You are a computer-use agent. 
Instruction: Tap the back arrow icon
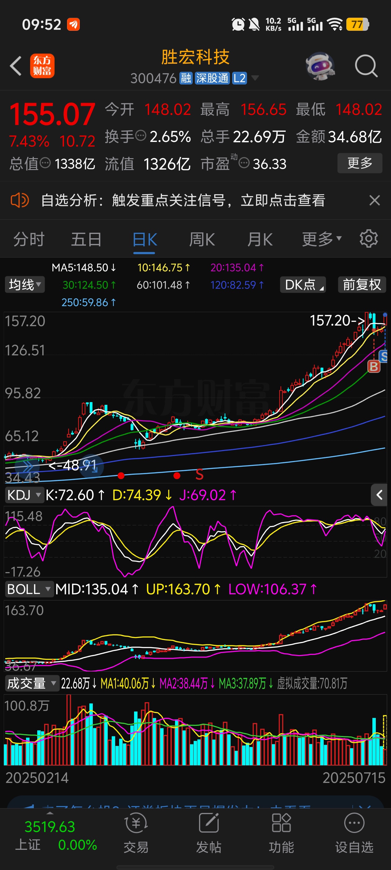pyautogui.click(x=16, y=66)
